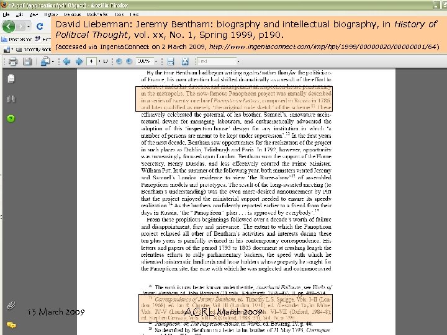Click the PDF toolbar collaborate/share icon
The width and height of the screenshot is (447, 335).
(x=45, y=61)
